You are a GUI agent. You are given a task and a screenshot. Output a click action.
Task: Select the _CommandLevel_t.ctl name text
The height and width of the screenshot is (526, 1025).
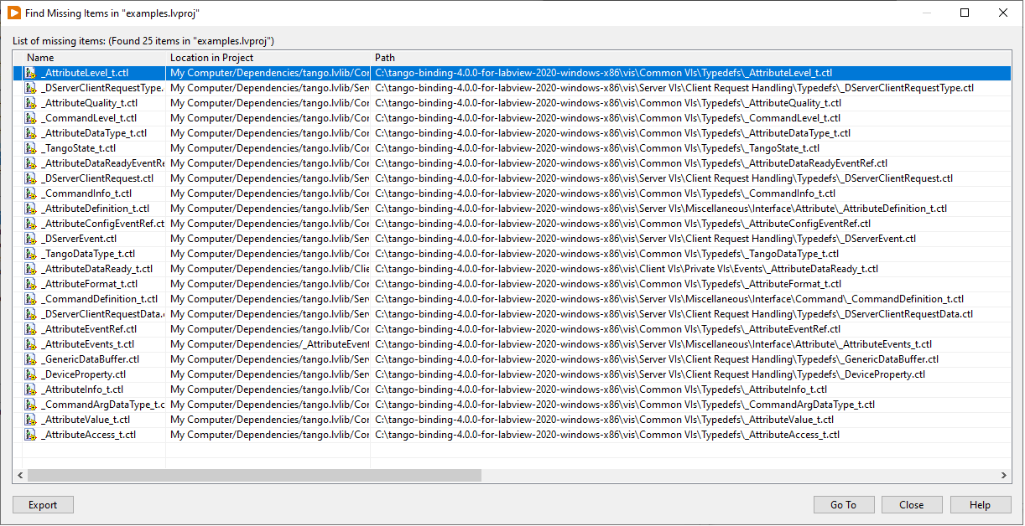tap(89, 118)
